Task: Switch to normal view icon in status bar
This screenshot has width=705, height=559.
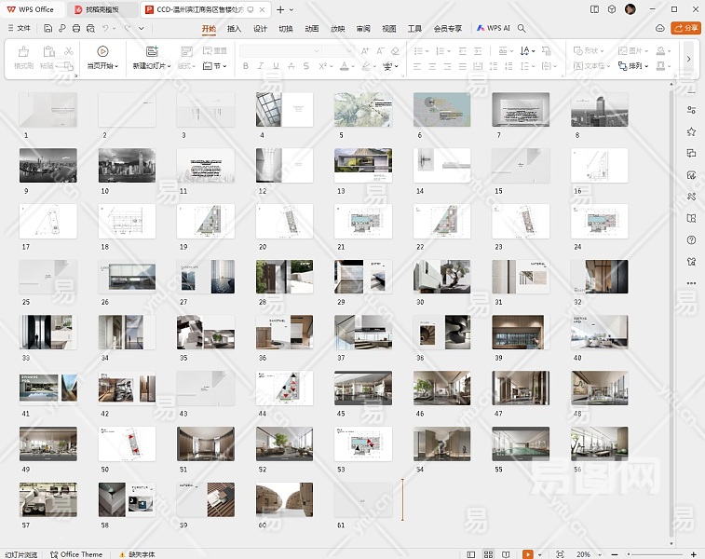Action: click(x=472, y=554)
